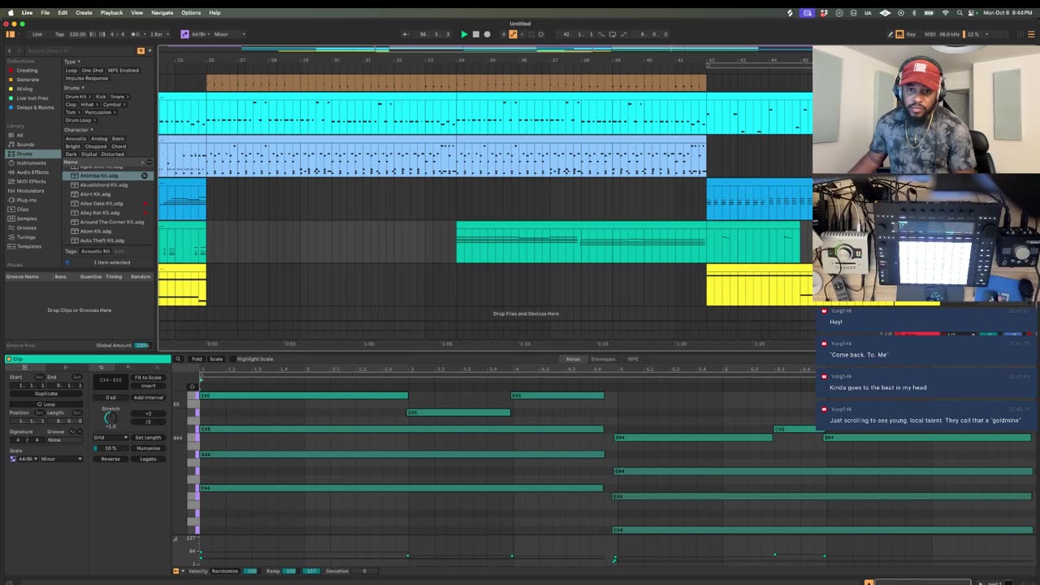Viewport: 1040px width, 585px height.
Task: Open the Groove None dropdown
Action: [65, 440]
